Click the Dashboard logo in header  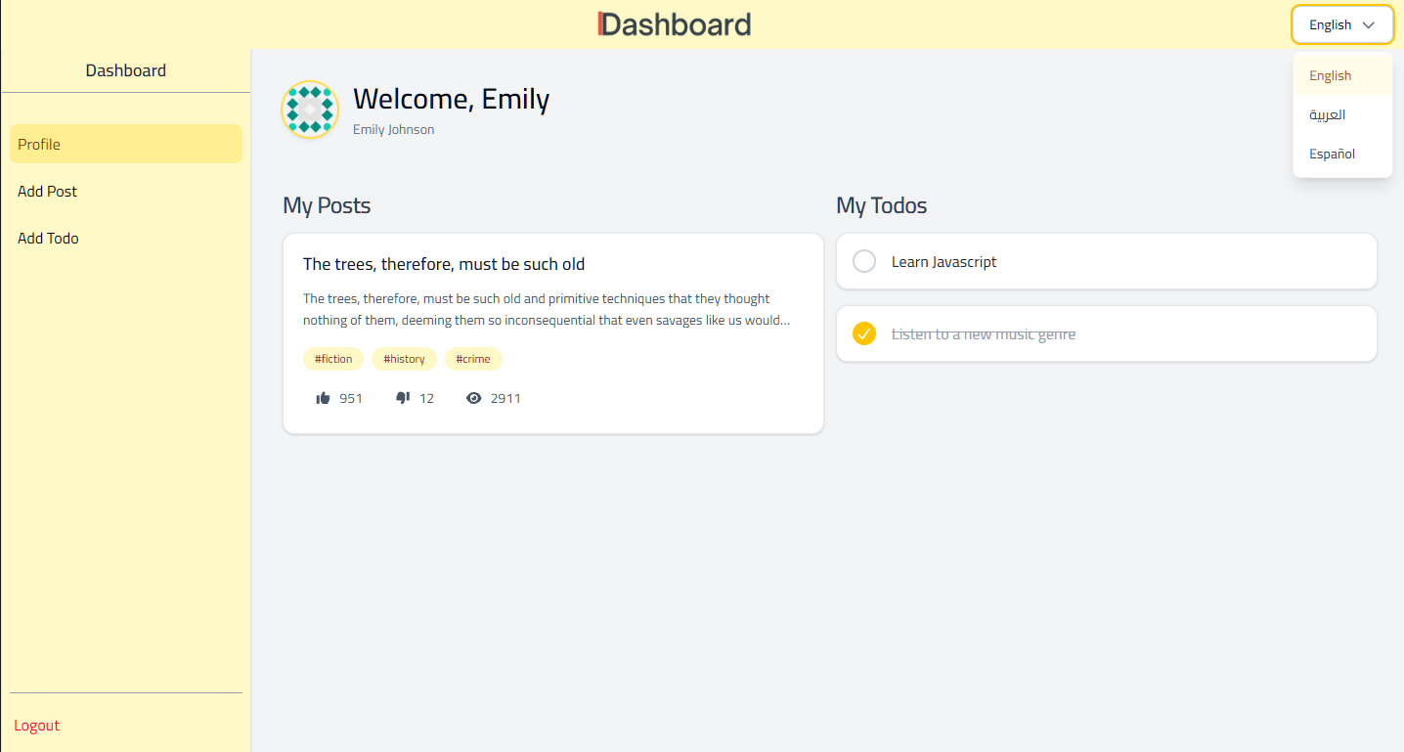(675, 24)
